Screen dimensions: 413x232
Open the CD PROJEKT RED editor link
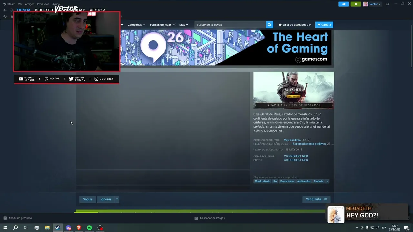pos(296,160)
